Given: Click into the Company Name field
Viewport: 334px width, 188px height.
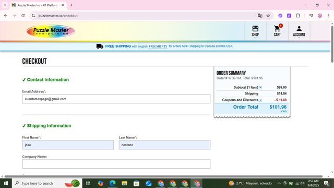Looking at the screenshot, I should [116, 164].
